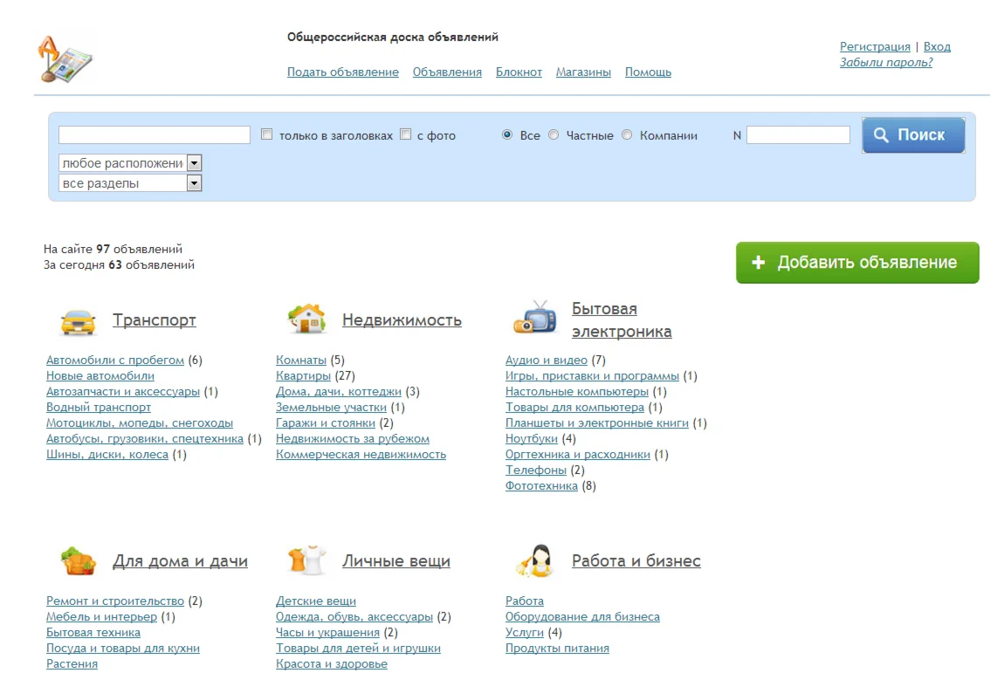Screen dimensions: 1004x673
Task: Click the magnifier Поиск search button
Action: (913, 135)
